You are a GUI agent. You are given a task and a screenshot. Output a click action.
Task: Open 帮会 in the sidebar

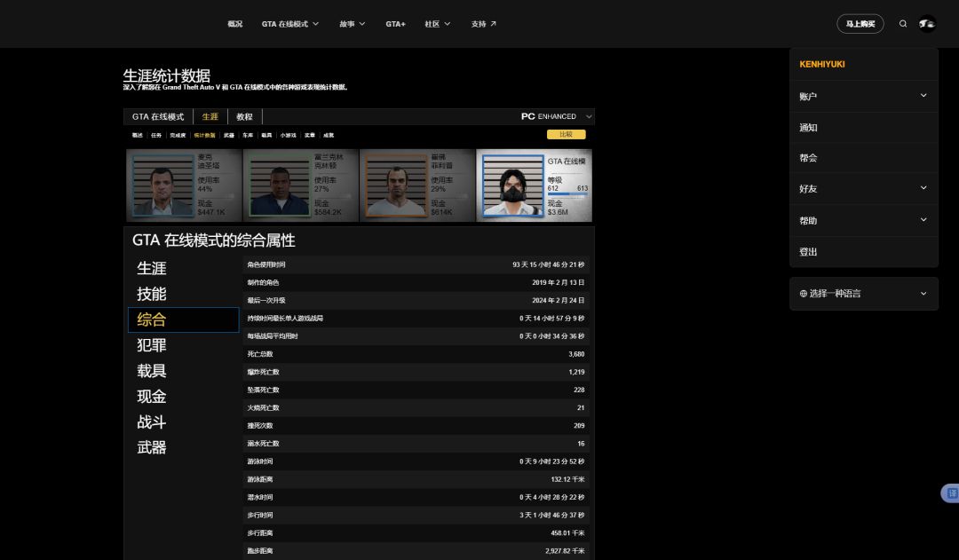864,158
